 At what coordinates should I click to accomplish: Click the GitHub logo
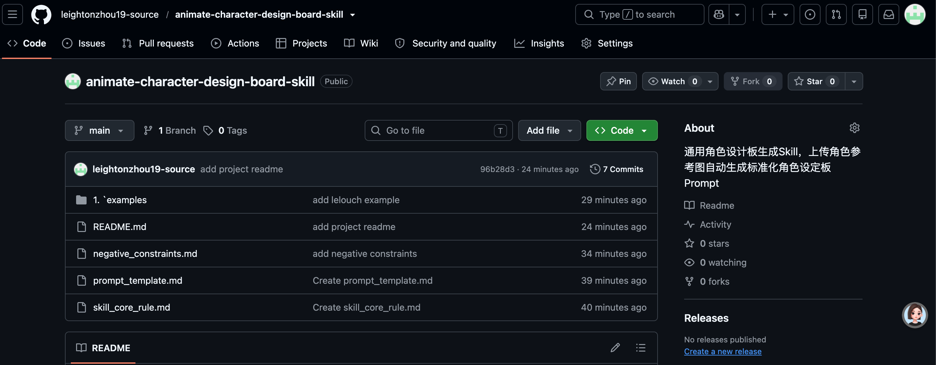[x=41, y=14]
